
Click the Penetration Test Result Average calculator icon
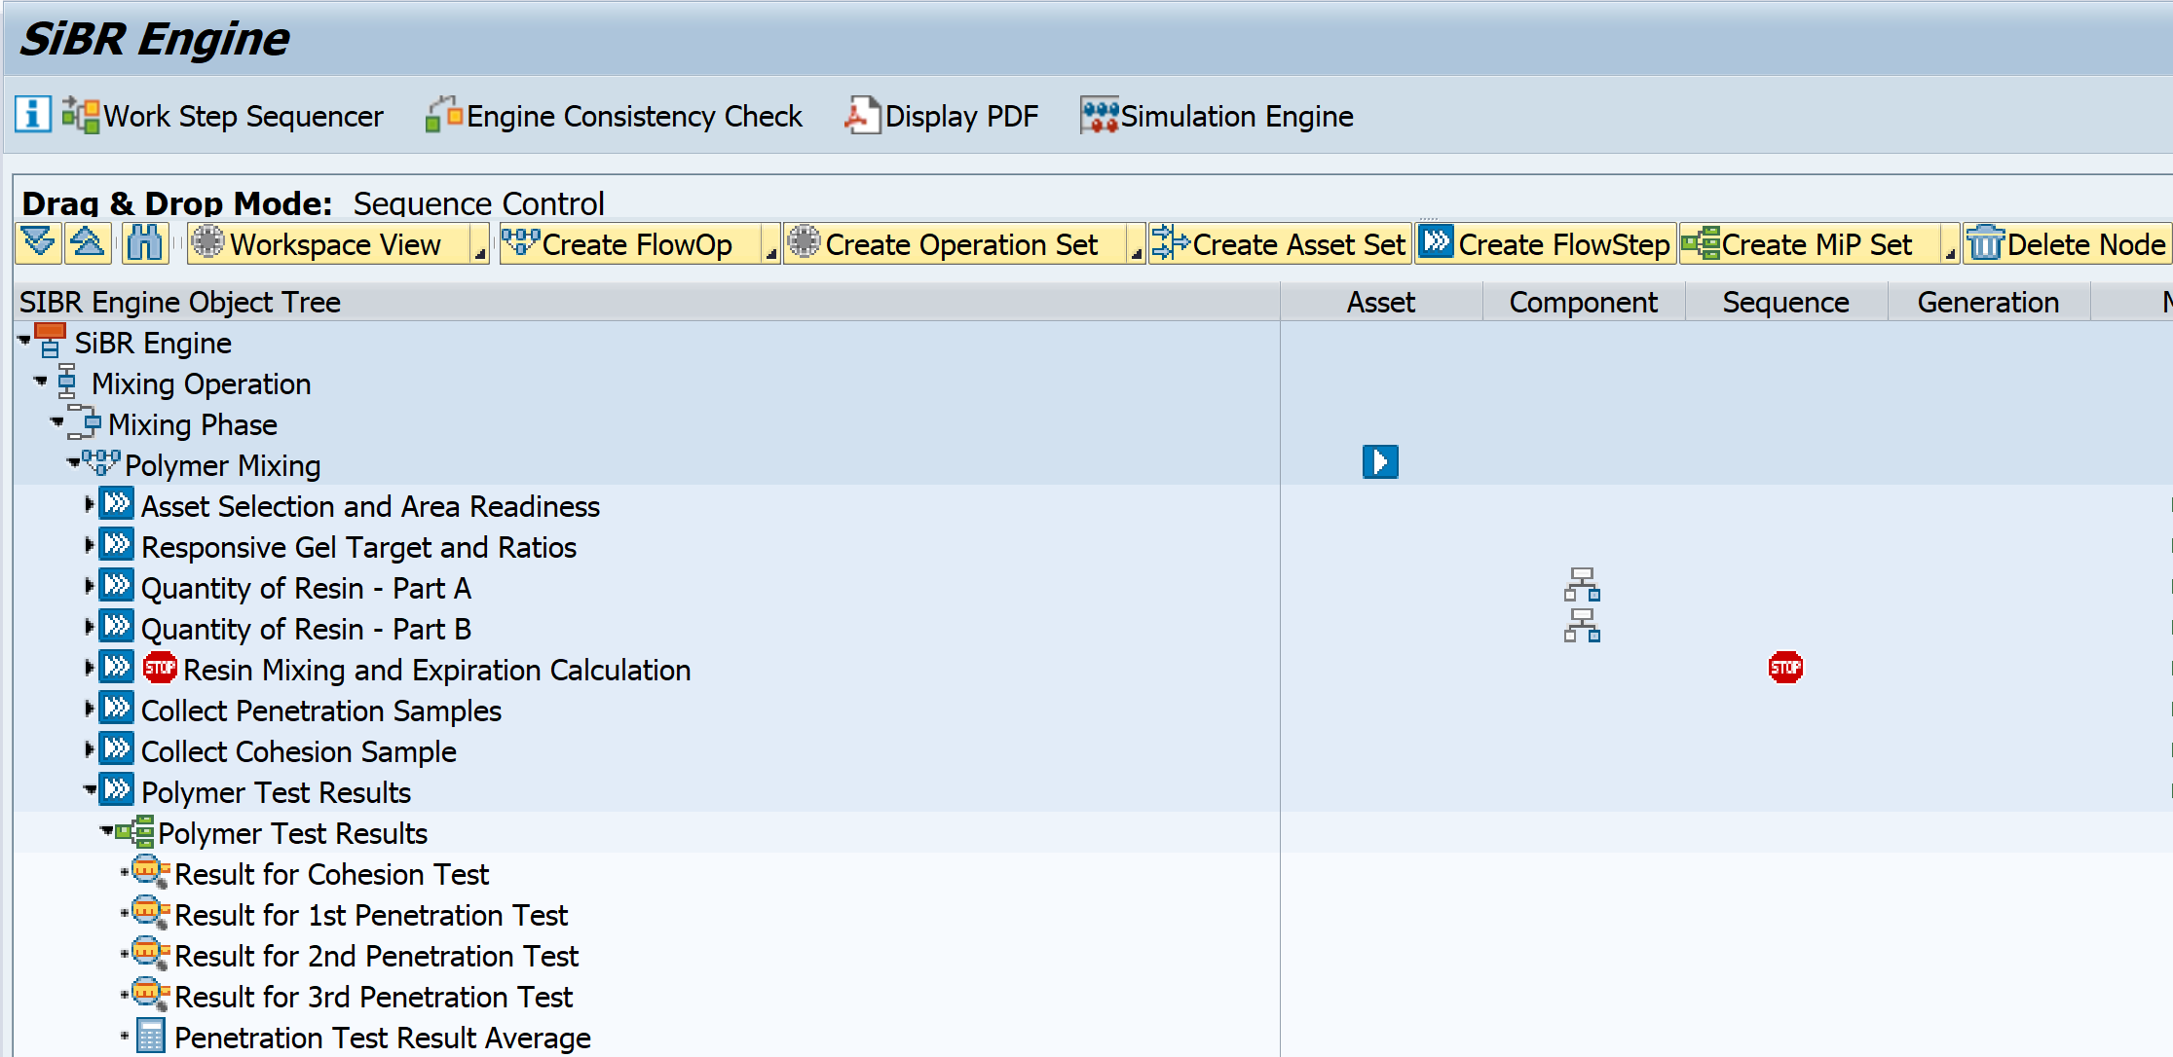click(151, 1037)
